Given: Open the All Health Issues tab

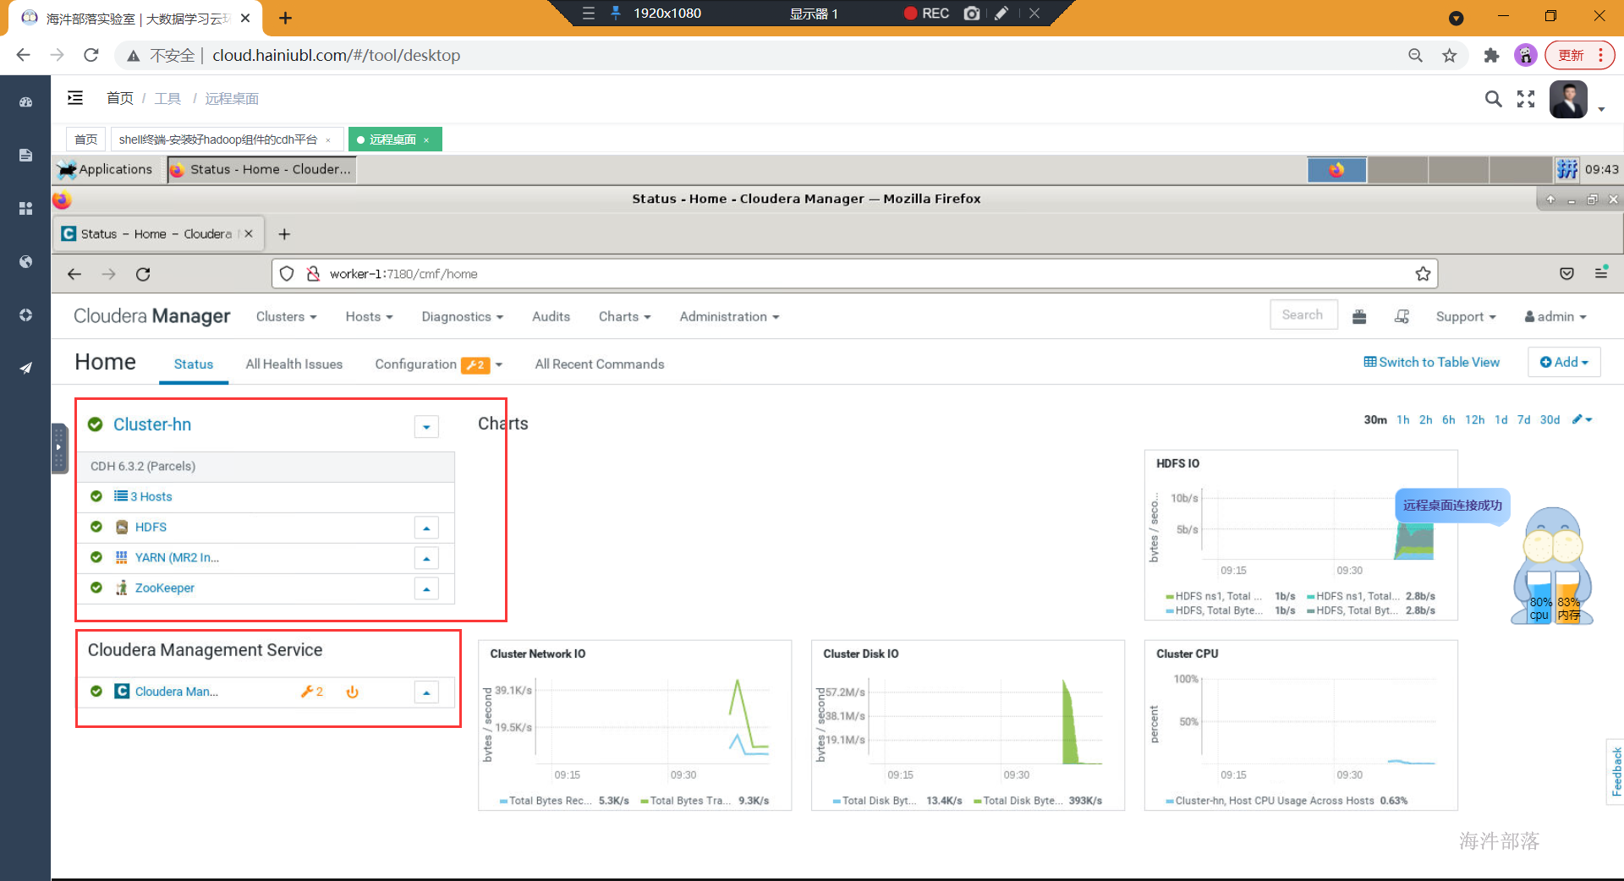Looking at the screenshot, I should click(x=294, y=364).
